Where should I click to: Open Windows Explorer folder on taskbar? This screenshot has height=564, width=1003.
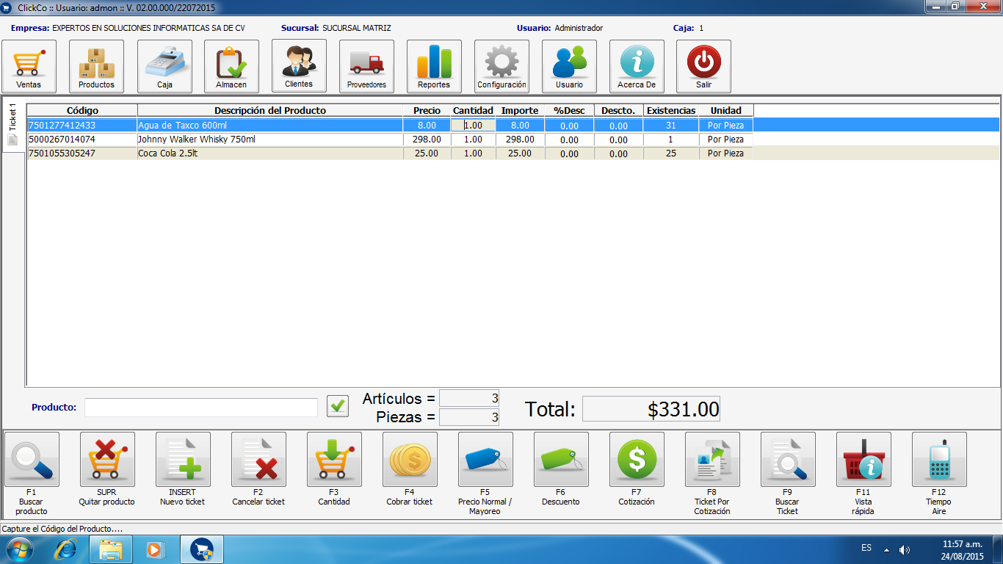[111, 549]
